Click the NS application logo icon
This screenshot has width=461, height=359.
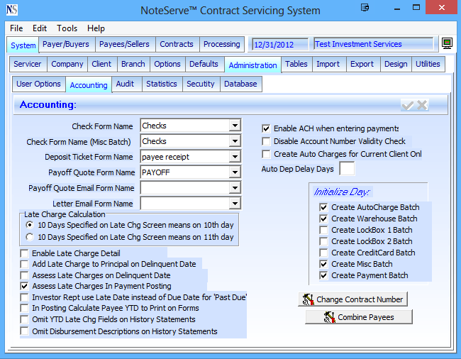(11, 10)
